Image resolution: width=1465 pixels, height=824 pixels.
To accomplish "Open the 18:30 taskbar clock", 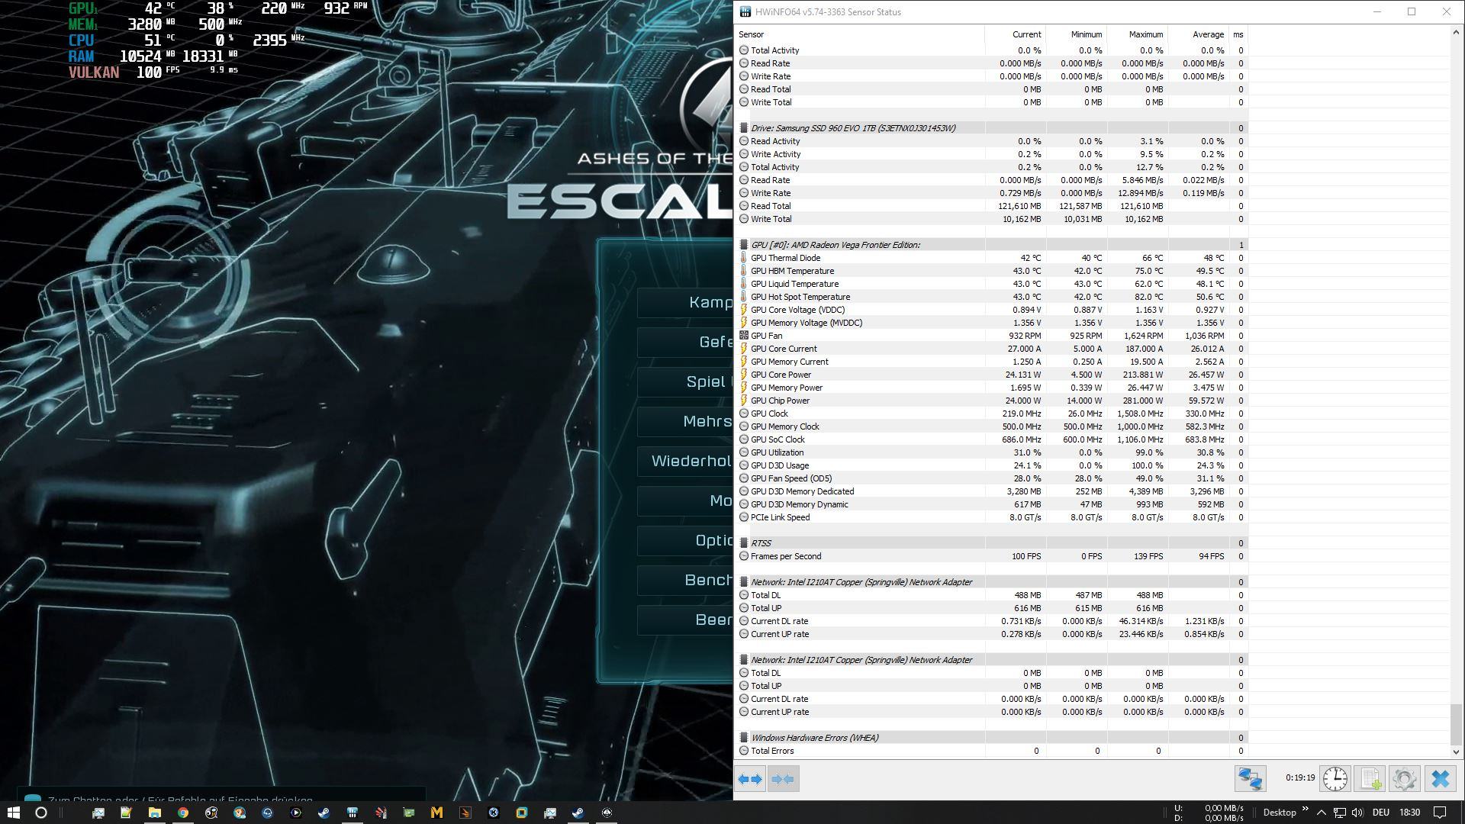I will point(1410,813).
